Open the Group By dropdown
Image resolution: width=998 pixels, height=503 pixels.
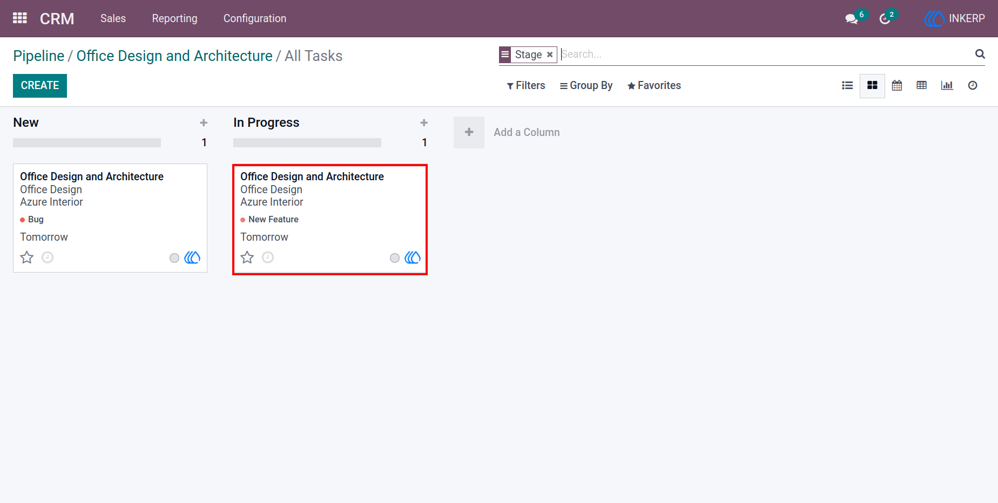click(x=586, y=85)
